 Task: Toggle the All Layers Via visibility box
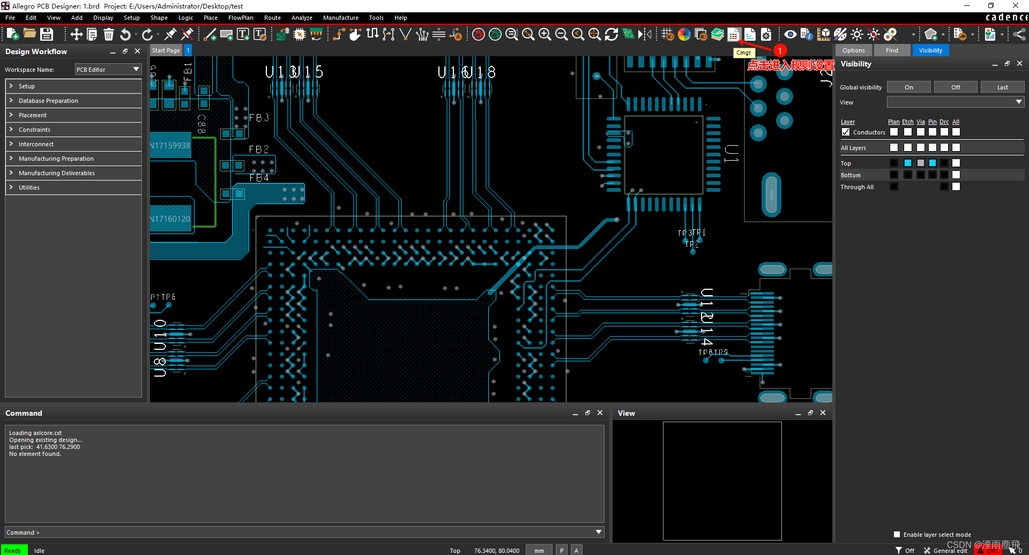(x=921, y=147)
